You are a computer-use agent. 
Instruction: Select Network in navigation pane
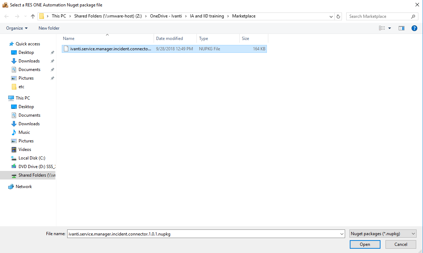point(24,187)
